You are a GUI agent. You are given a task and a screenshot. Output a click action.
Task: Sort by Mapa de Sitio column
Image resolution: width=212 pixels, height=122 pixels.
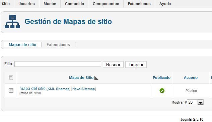click(x=81, y=78)
